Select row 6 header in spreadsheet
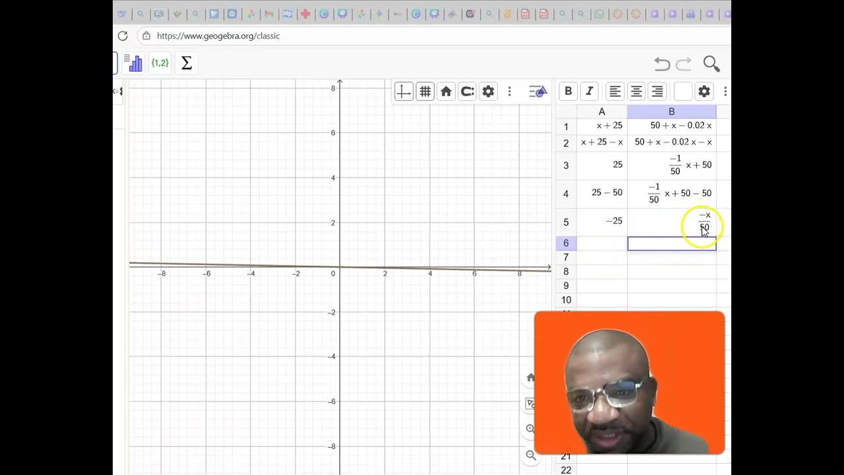The image size is (844, 475). click(566, 243)
